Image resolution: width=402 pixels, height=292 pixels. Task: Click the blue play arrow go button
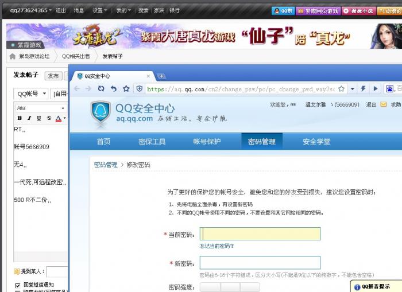pos(376,88)
